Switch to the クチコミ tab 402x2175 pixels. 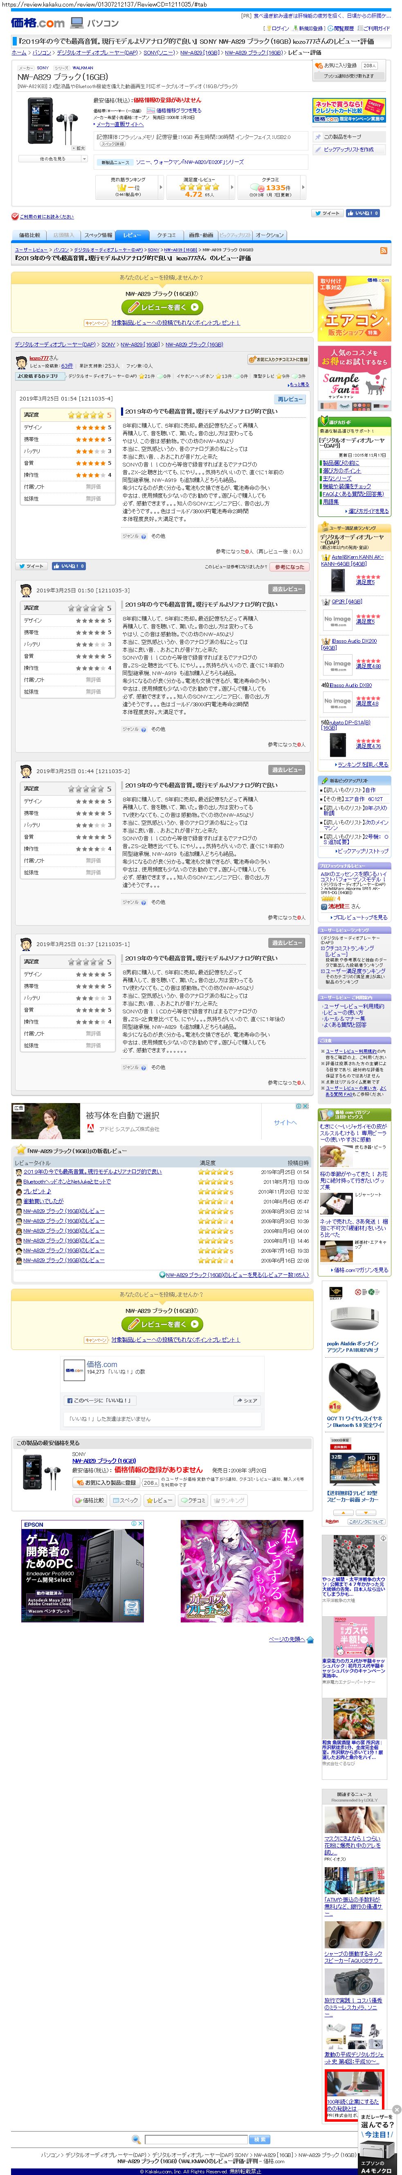point(166,235)
